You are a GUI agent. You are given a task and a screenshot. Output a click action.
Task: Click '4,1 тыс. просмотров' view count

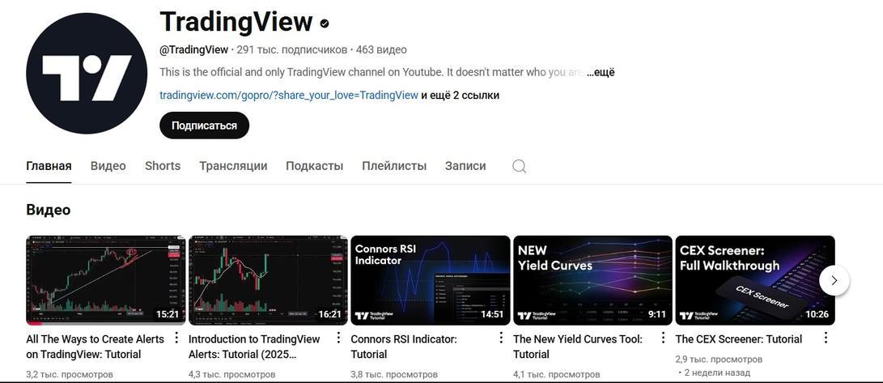point(556,375)
